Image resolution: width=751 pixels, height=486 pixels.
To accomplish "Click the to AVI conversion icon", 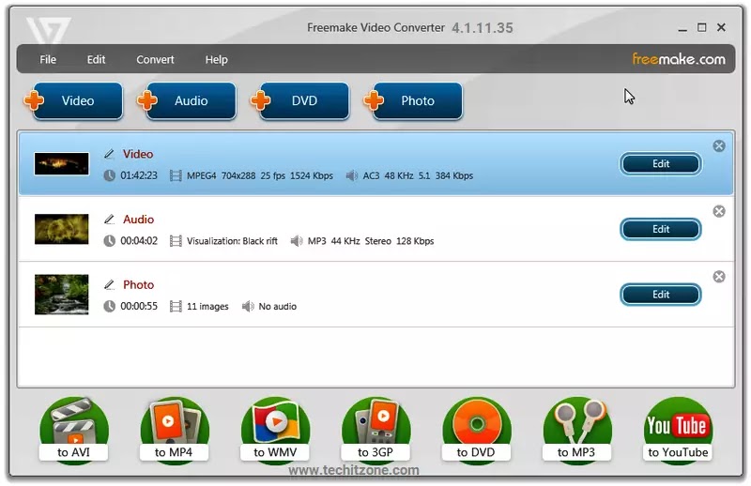I will [x=74, y=430].
